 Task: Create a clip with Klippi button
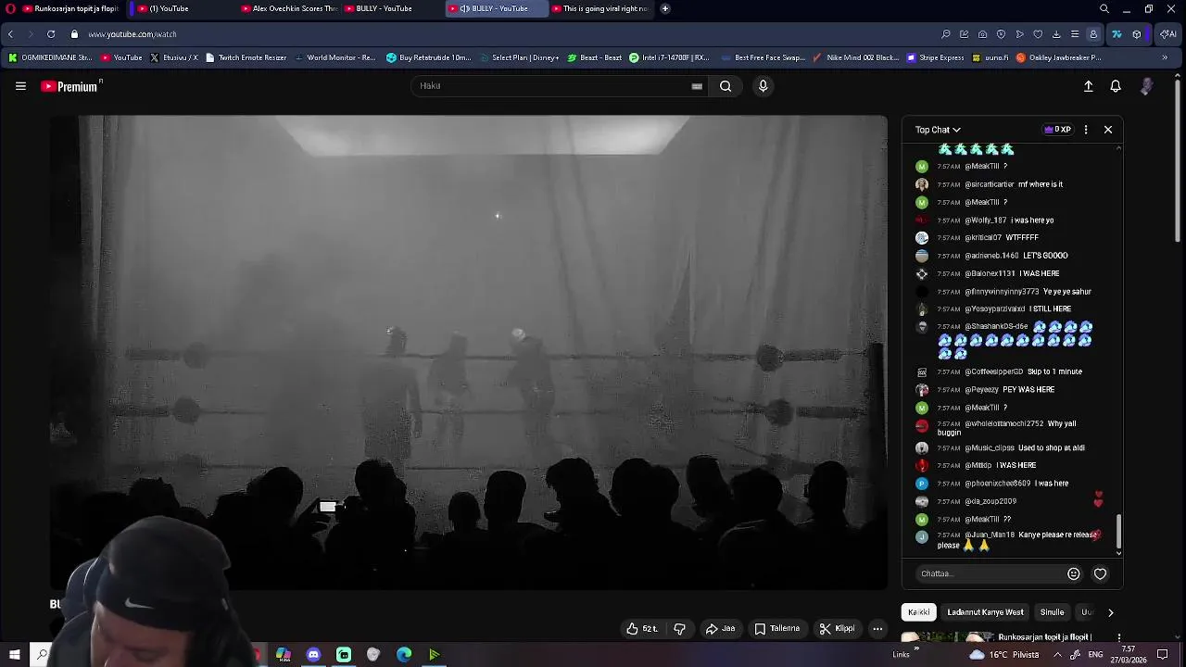[x=838, y=628]
